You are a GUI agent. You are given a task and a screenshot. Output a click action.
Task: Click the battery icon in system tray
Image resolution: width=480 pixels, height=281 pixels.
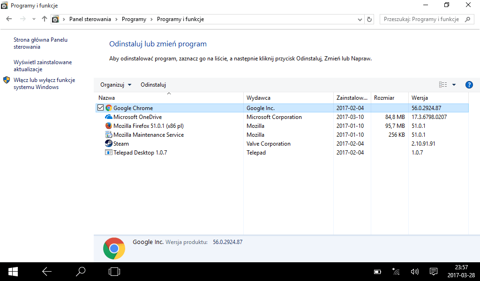point(377,272)
